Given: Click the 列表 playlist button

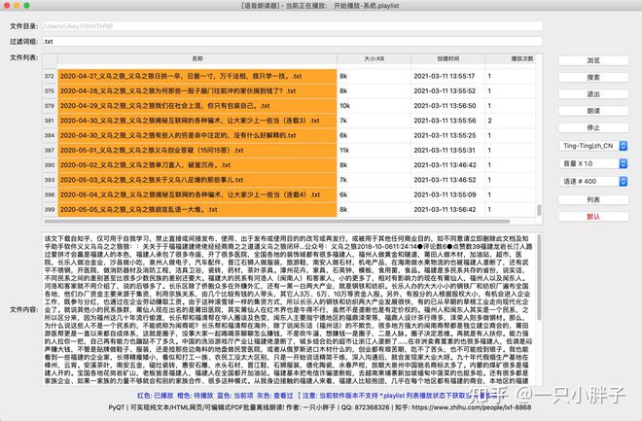Looking at the screenshot, I should 593,199.
